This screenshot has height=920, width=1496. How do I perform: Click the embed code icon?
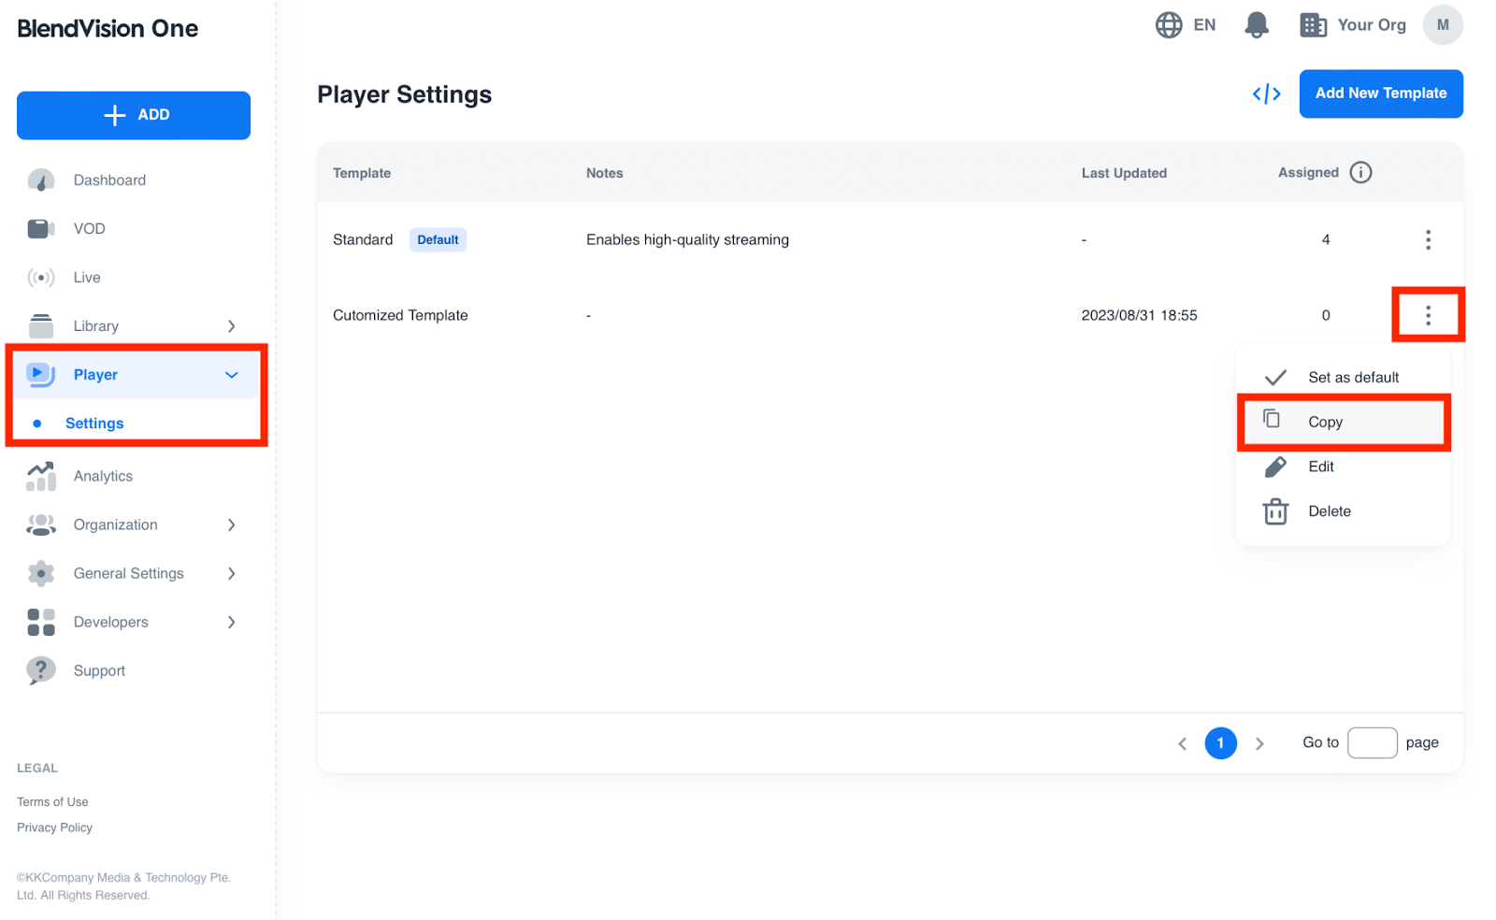tap(1266, 93)
